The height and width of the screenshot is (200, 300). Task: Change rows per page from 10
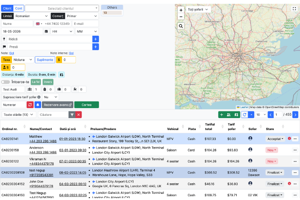(261, 115)
